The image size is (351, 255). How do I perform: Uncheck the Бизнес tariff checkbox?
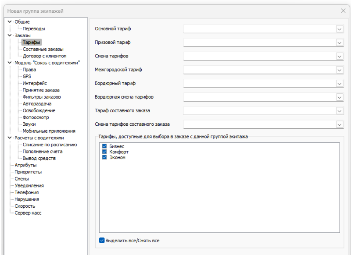click(x=104, y=146)
